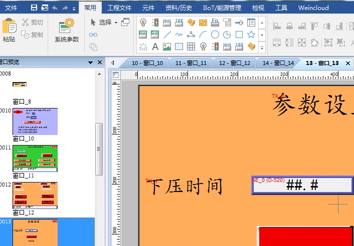Select the pie sector shape tool
The height and width of the screenshot is (246, 354).
point(227,34)
